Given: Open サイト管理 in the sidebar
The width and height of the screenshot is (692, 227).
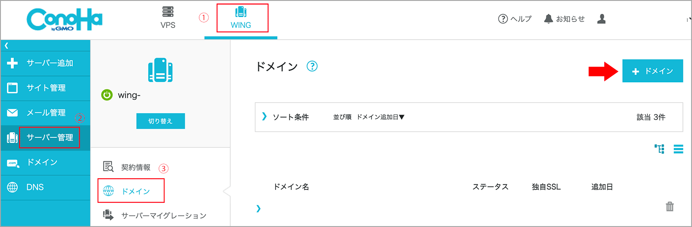Looking at the screenshot, I should pos(46,88).
